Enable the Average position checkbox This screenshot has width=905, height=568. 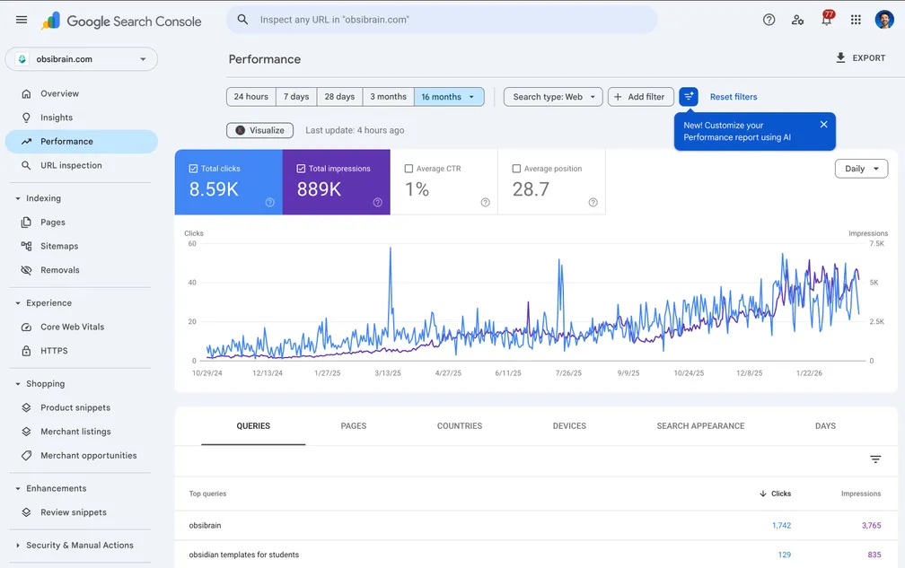(x=516, y=169)
